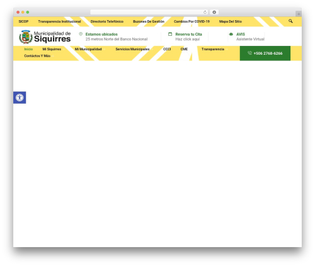Click Reserva tu Cita heading
The height and width of the screenshot is (266, 315).
[x=188, y=34]
